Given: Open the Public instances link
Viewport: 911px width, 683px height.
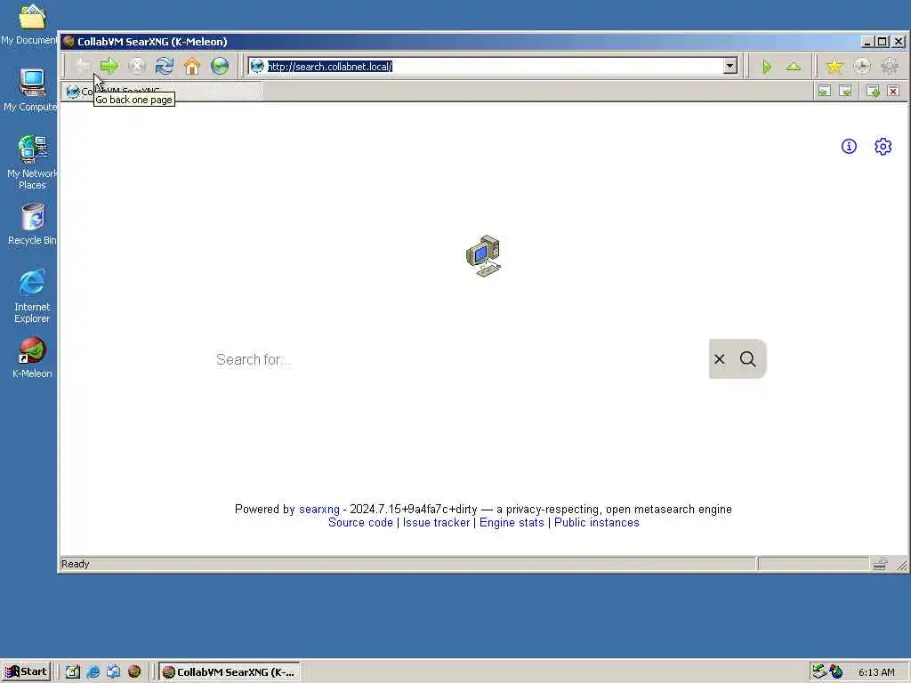Looking at the screenshot, I should [597, 523].
